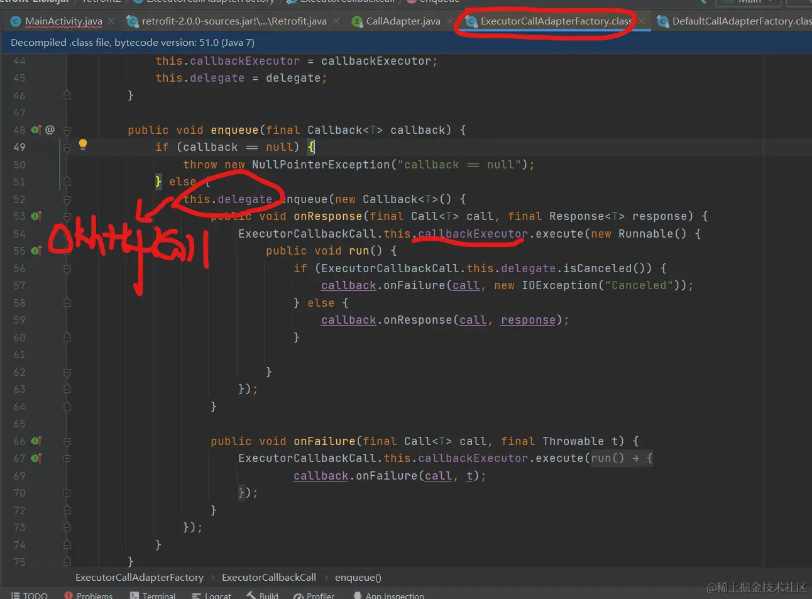Collapse the enqueue method at line 48
812x599 pixels.
click(x=67, y=130)
